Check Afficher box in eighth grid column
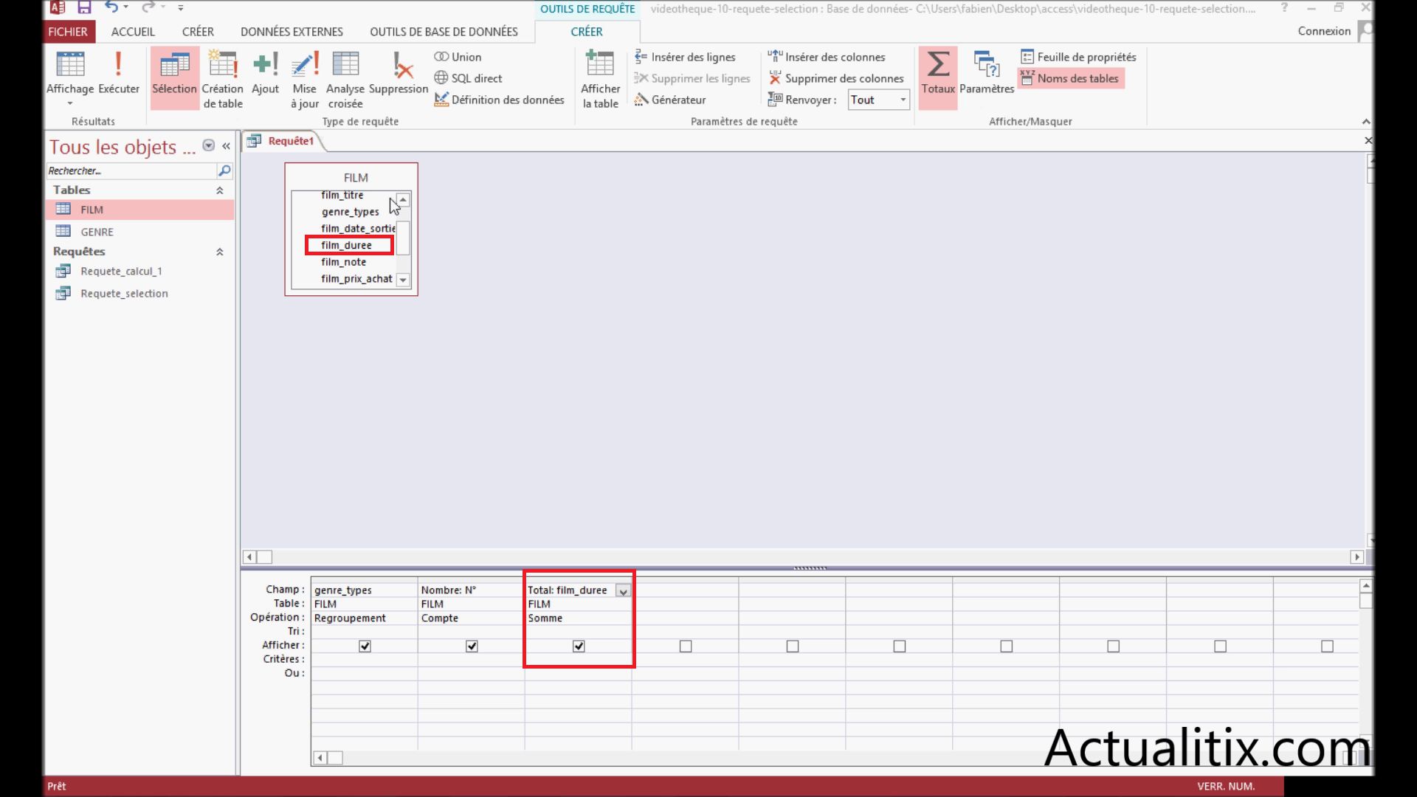This screenshot has width=1417, height=797. [1114, 646]
